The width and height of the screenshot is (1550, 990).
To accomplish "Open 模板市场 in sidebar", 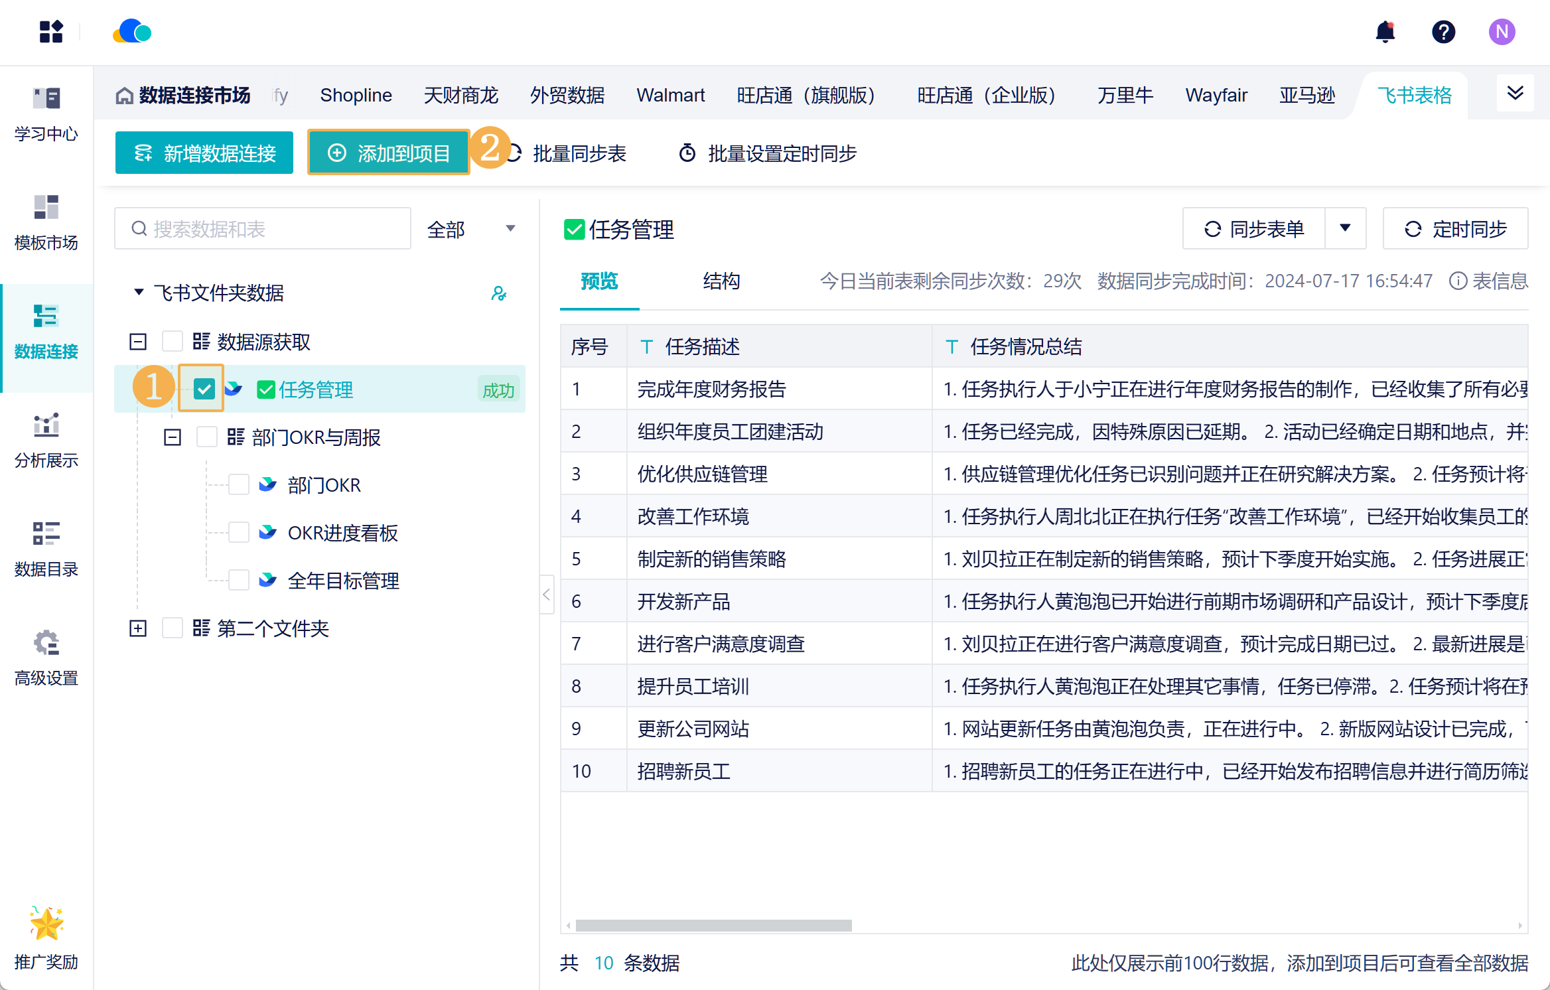I will (x=46, y=224).
